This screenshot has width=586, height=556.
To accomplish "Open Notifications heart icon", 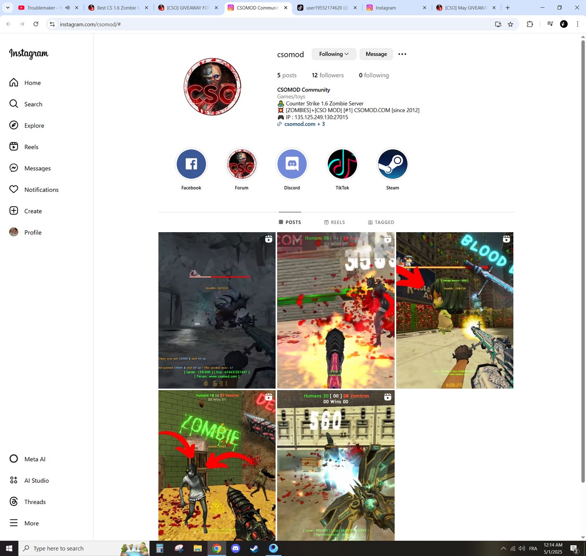I will (14, 190).
